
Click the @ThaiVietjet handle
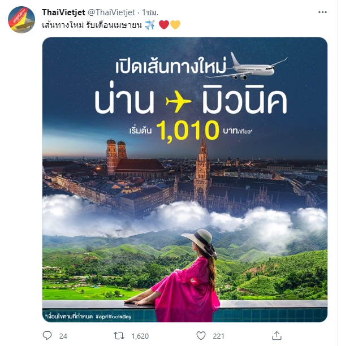click(x=111, y=12)
